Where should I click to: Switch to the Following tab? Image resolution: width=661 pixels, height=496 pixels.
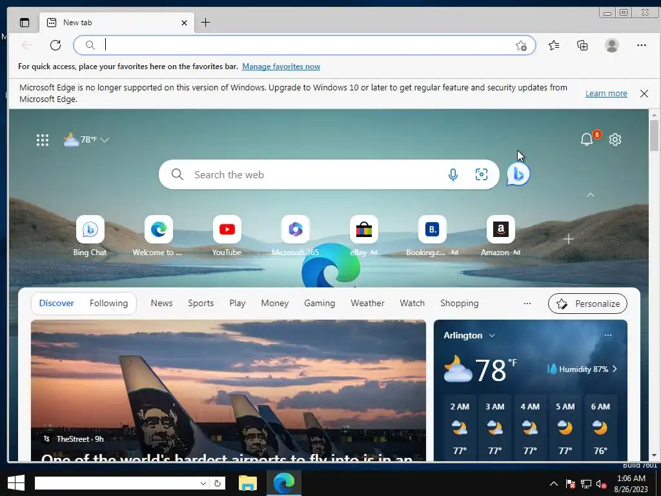click(108, 304)
